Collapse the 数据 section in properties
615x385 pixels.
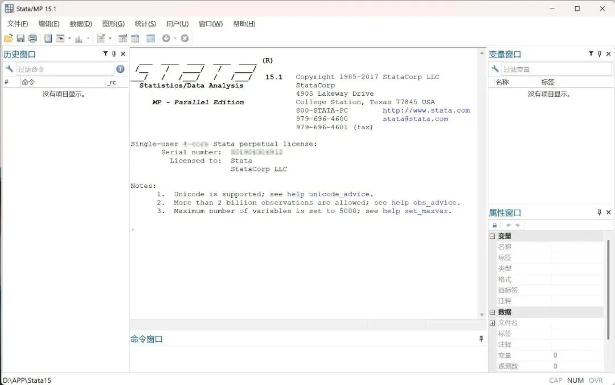492,312
